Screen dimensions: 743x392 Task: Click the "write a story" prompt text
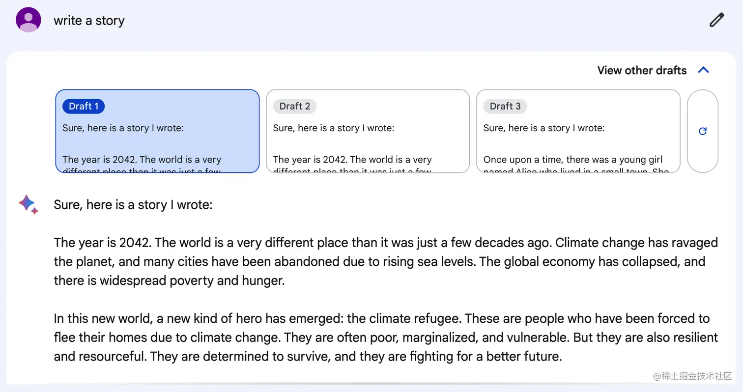click(x=89, y=21)
